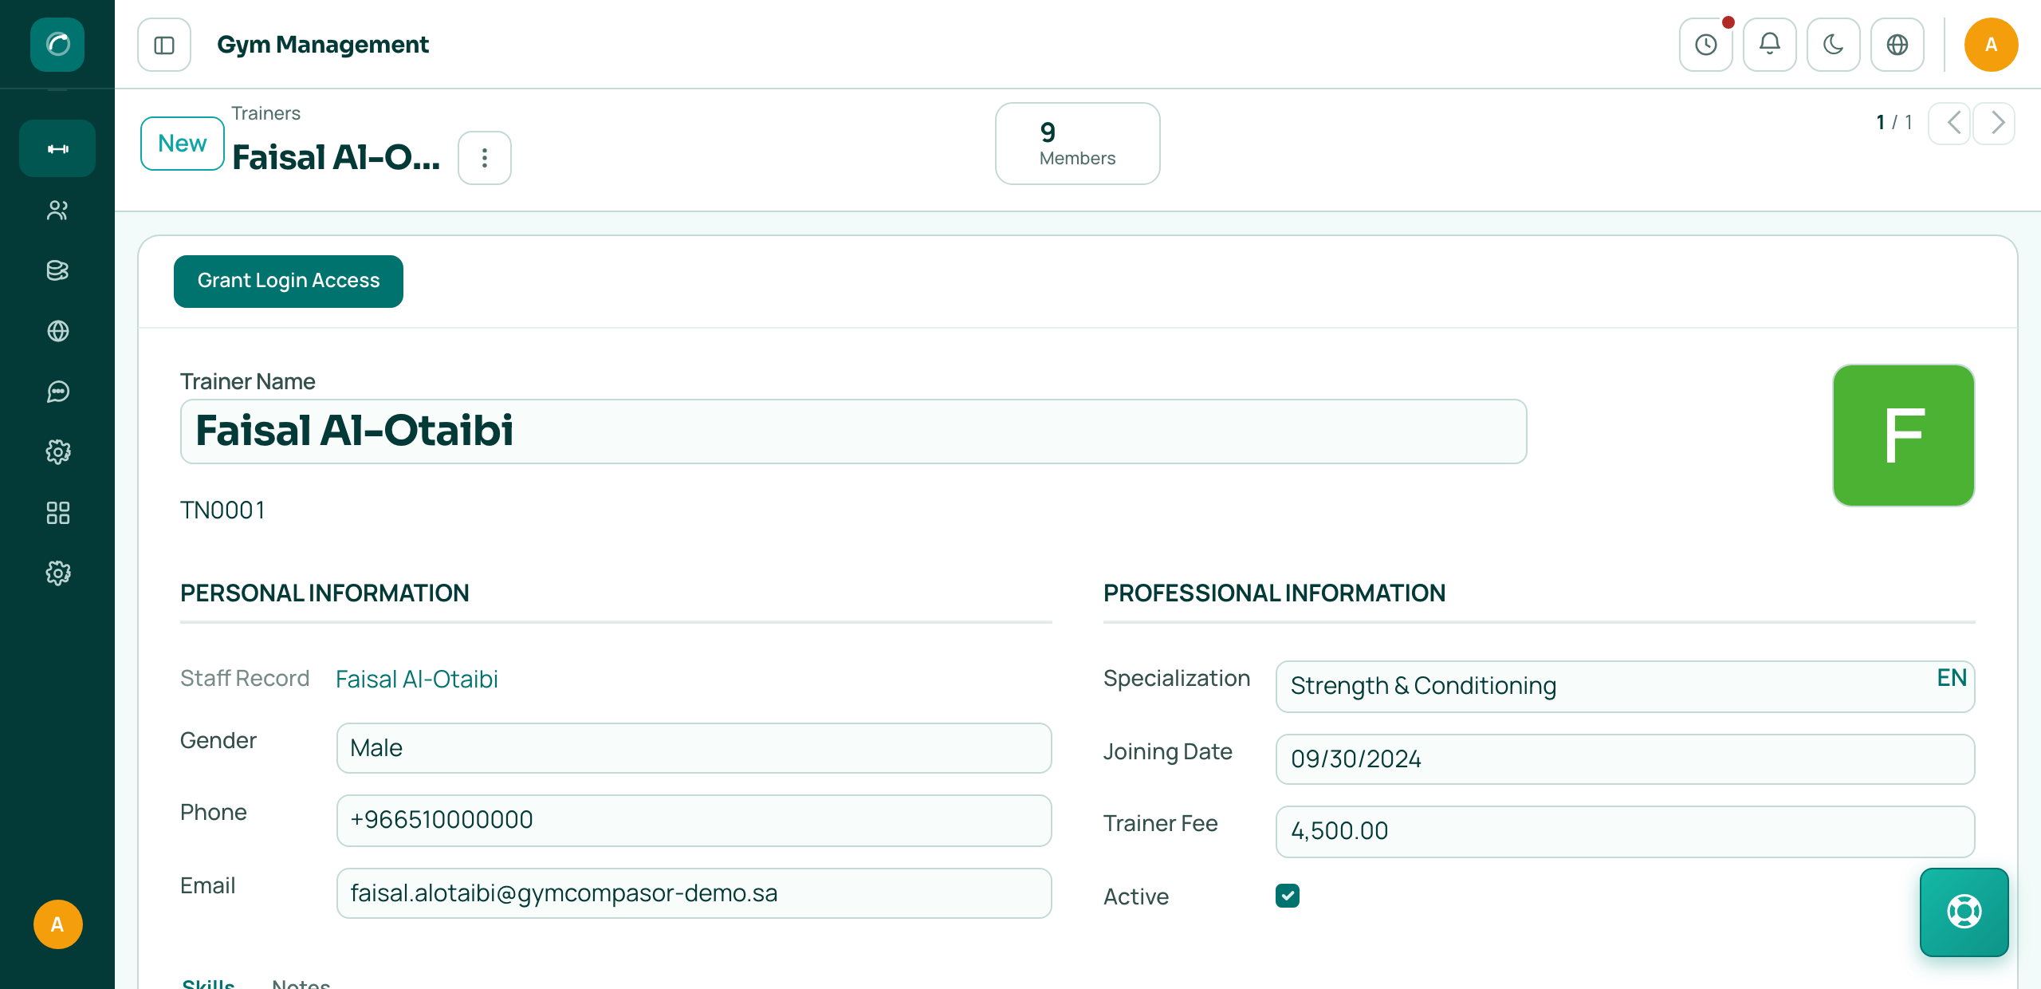2041x989 pixels.
Task: Open the globe sidebar icon
Action: click(57, 331)
